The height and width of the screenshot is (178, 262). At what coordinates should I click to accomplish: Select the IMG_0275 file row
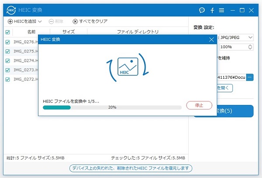coord(21,51)
